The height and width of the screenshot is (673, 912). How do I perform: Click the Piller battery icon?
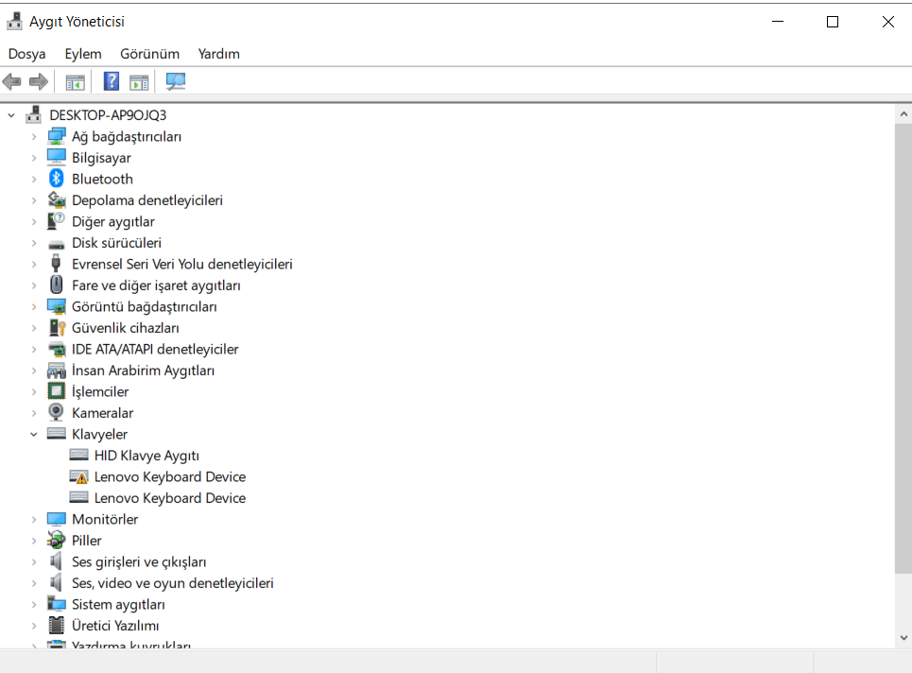click(57, 541)
